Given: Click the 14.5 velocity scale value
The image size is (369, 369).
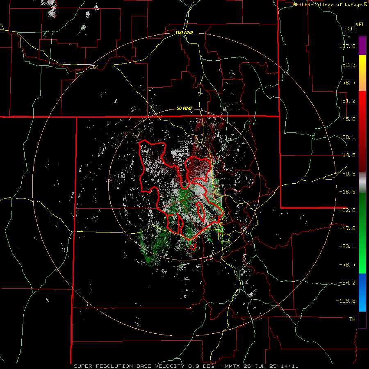Looking at the screenshot, I should click(349, 155).
